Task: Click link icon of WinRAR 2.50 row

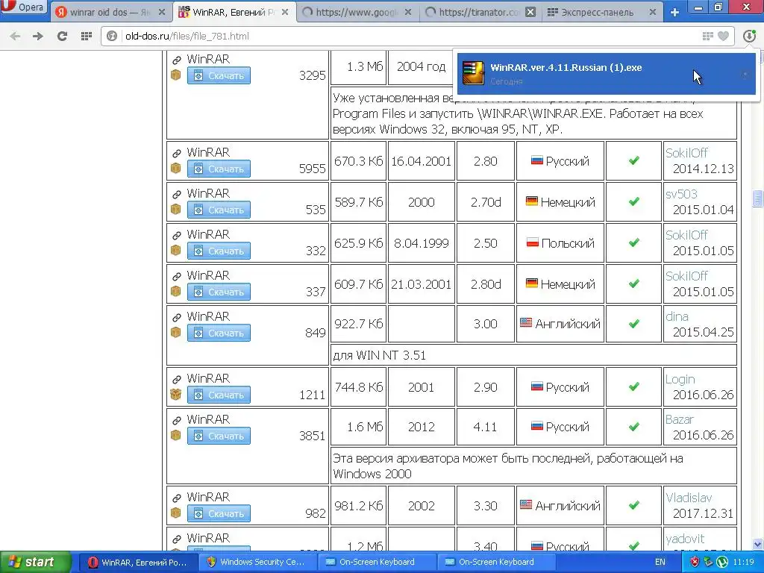Action: (x=176, y=235)
